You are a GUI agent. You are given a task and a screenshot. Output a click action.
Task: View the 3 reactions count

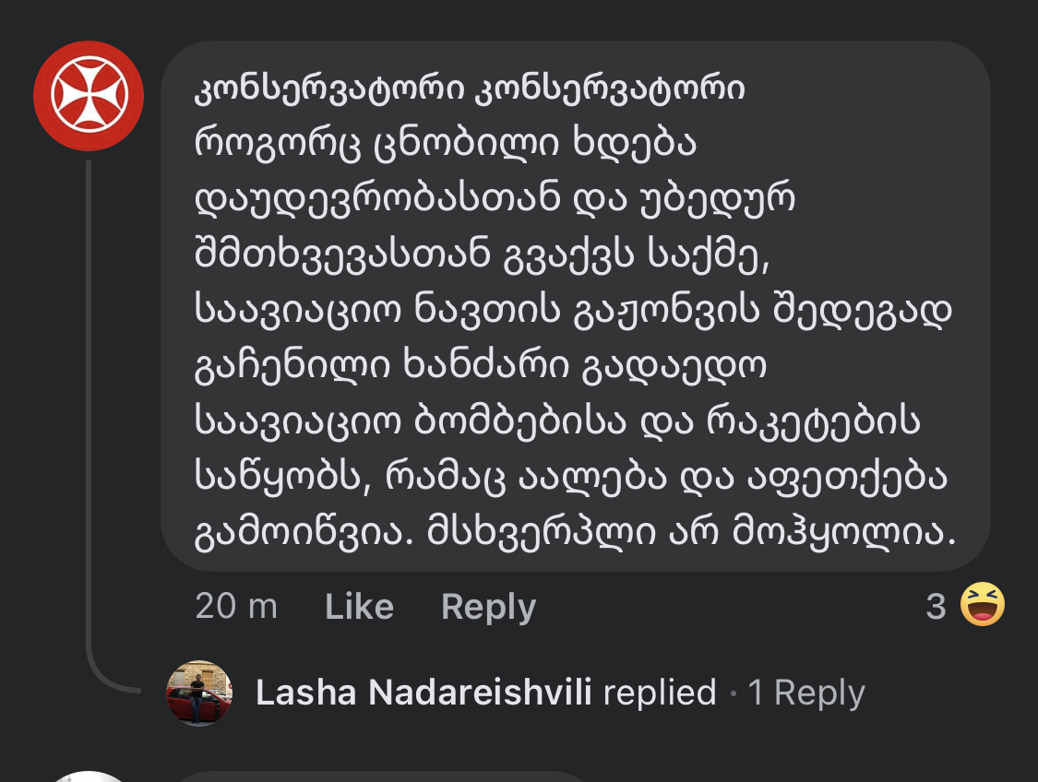click(x=936, y=607)
